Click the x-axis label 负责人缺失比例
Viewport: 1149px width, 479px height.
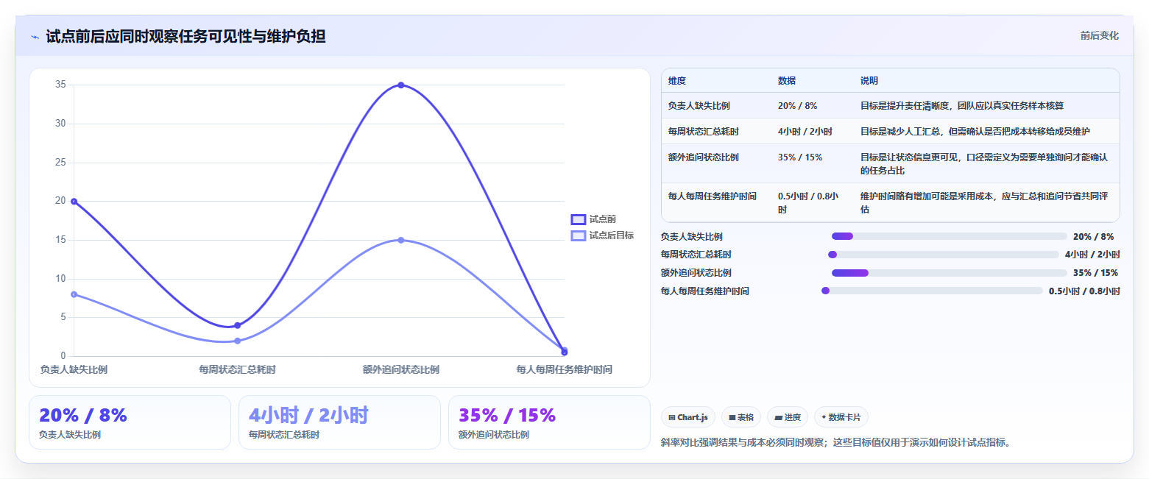[x=74, y=369]
